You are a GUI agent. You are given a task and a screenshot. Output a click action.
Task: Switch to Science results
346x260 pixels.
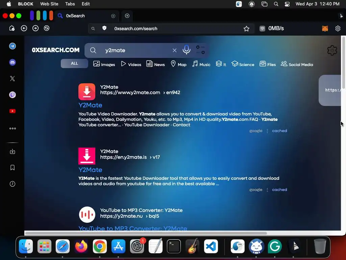point(243,64)
